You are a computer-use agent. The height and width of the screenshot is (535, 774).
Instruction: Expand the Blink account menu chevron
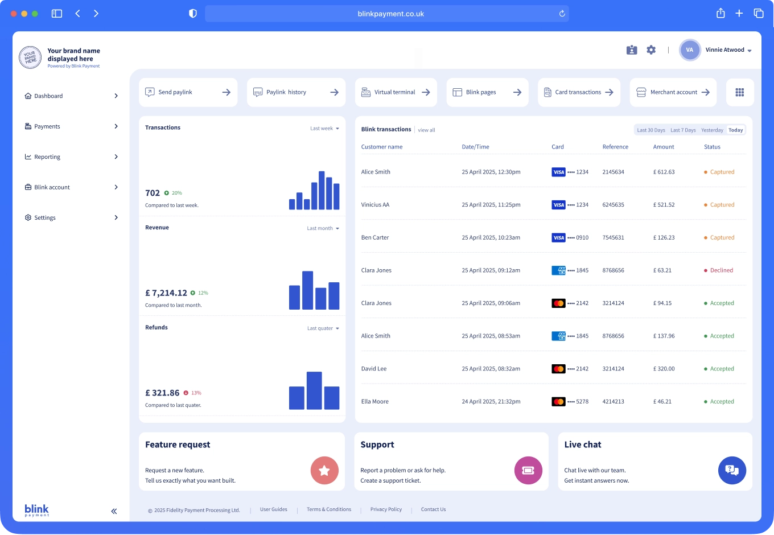(116, 187)
